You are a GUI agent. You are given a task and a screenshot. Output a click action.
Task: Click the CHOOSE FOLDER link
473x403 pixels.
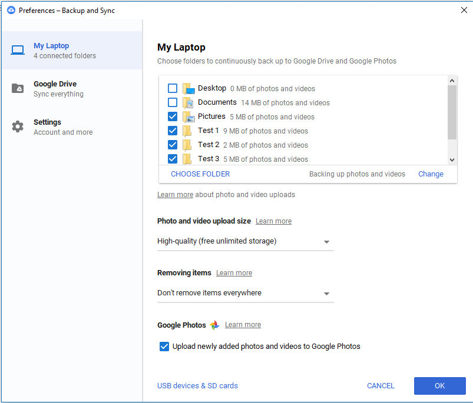[200, 174]
